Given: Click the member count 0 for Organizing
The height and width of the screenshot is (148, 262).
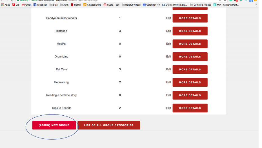Looking at the screenshot, I should coord(120,57).
